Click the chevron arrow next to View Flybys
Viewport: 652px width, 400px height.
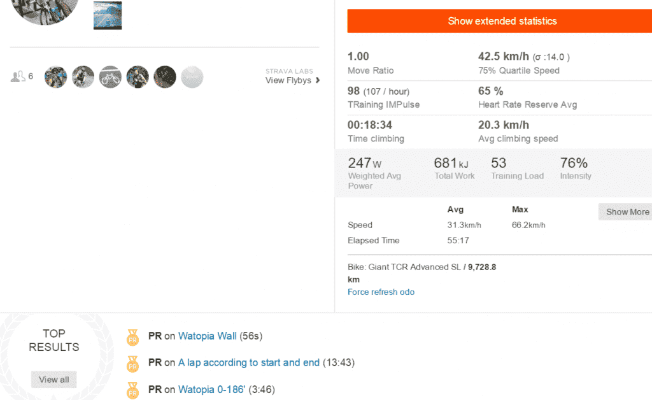coord(318,80)
